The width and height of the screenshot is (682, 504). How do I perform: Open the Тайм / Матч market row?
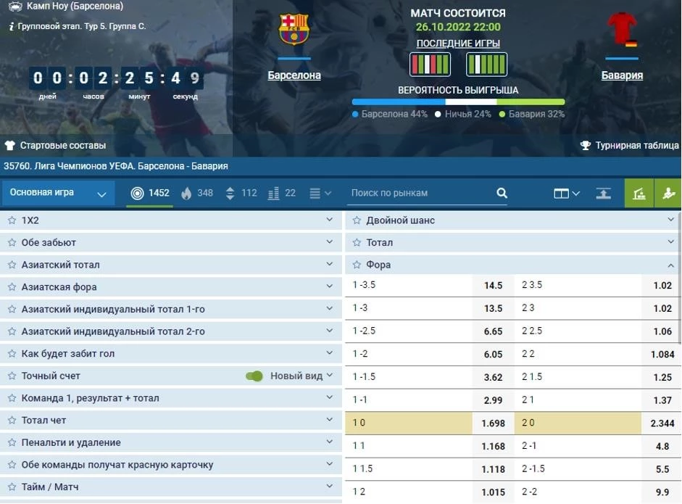tap(171, 487)
